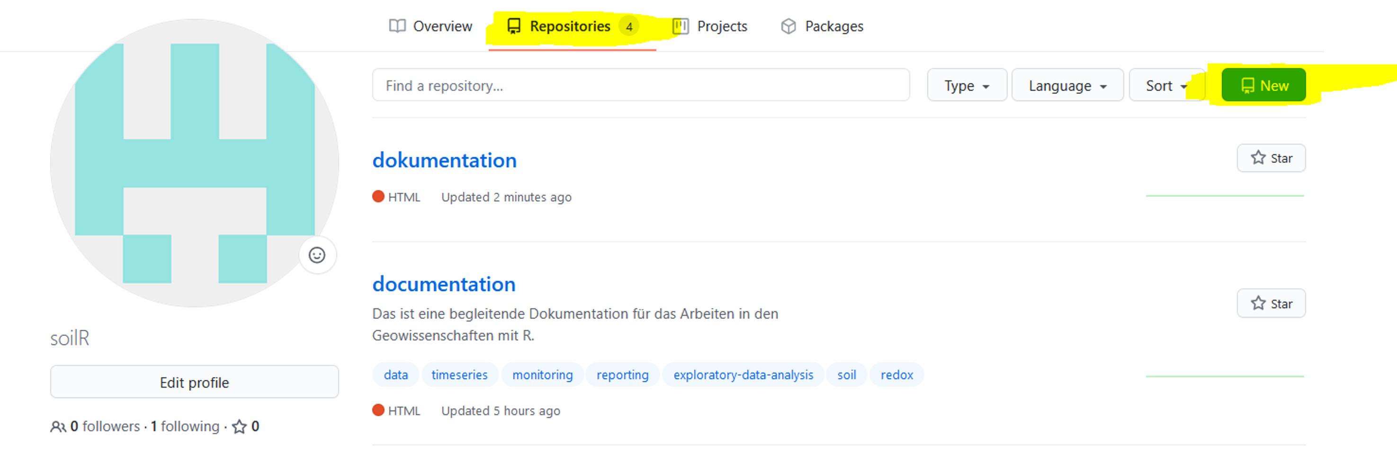Click the soilR username text
1397x452 pixels.
coord(70,339)
